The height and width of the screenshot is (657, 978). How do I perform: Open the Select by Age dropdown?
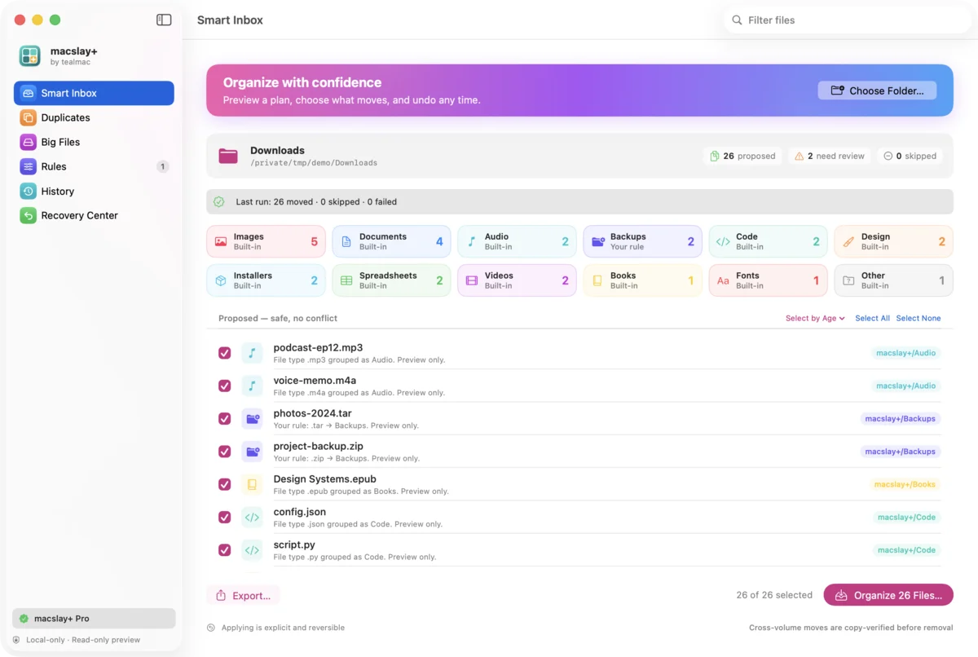tap(815, 318)
